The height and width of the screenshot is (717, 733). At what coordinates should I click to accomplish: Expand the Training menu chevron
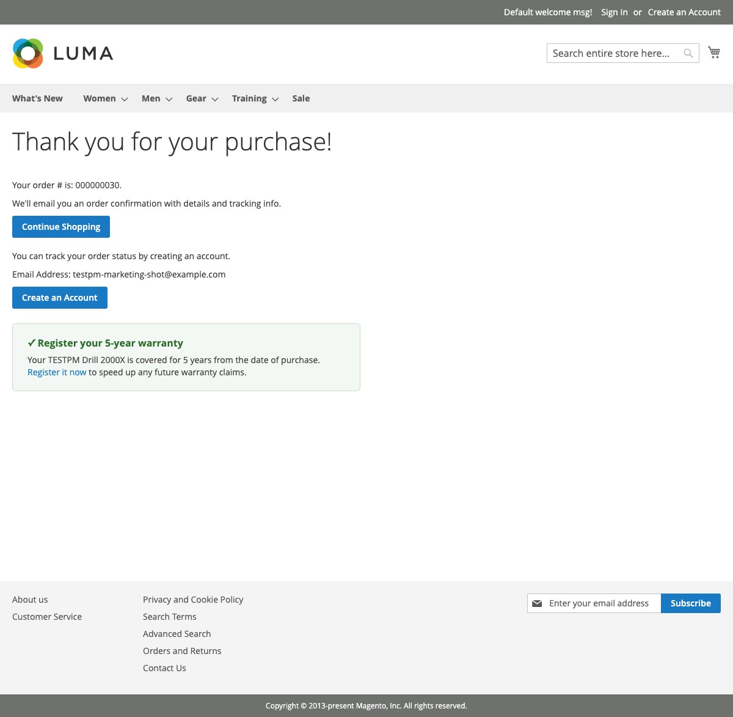275,99
